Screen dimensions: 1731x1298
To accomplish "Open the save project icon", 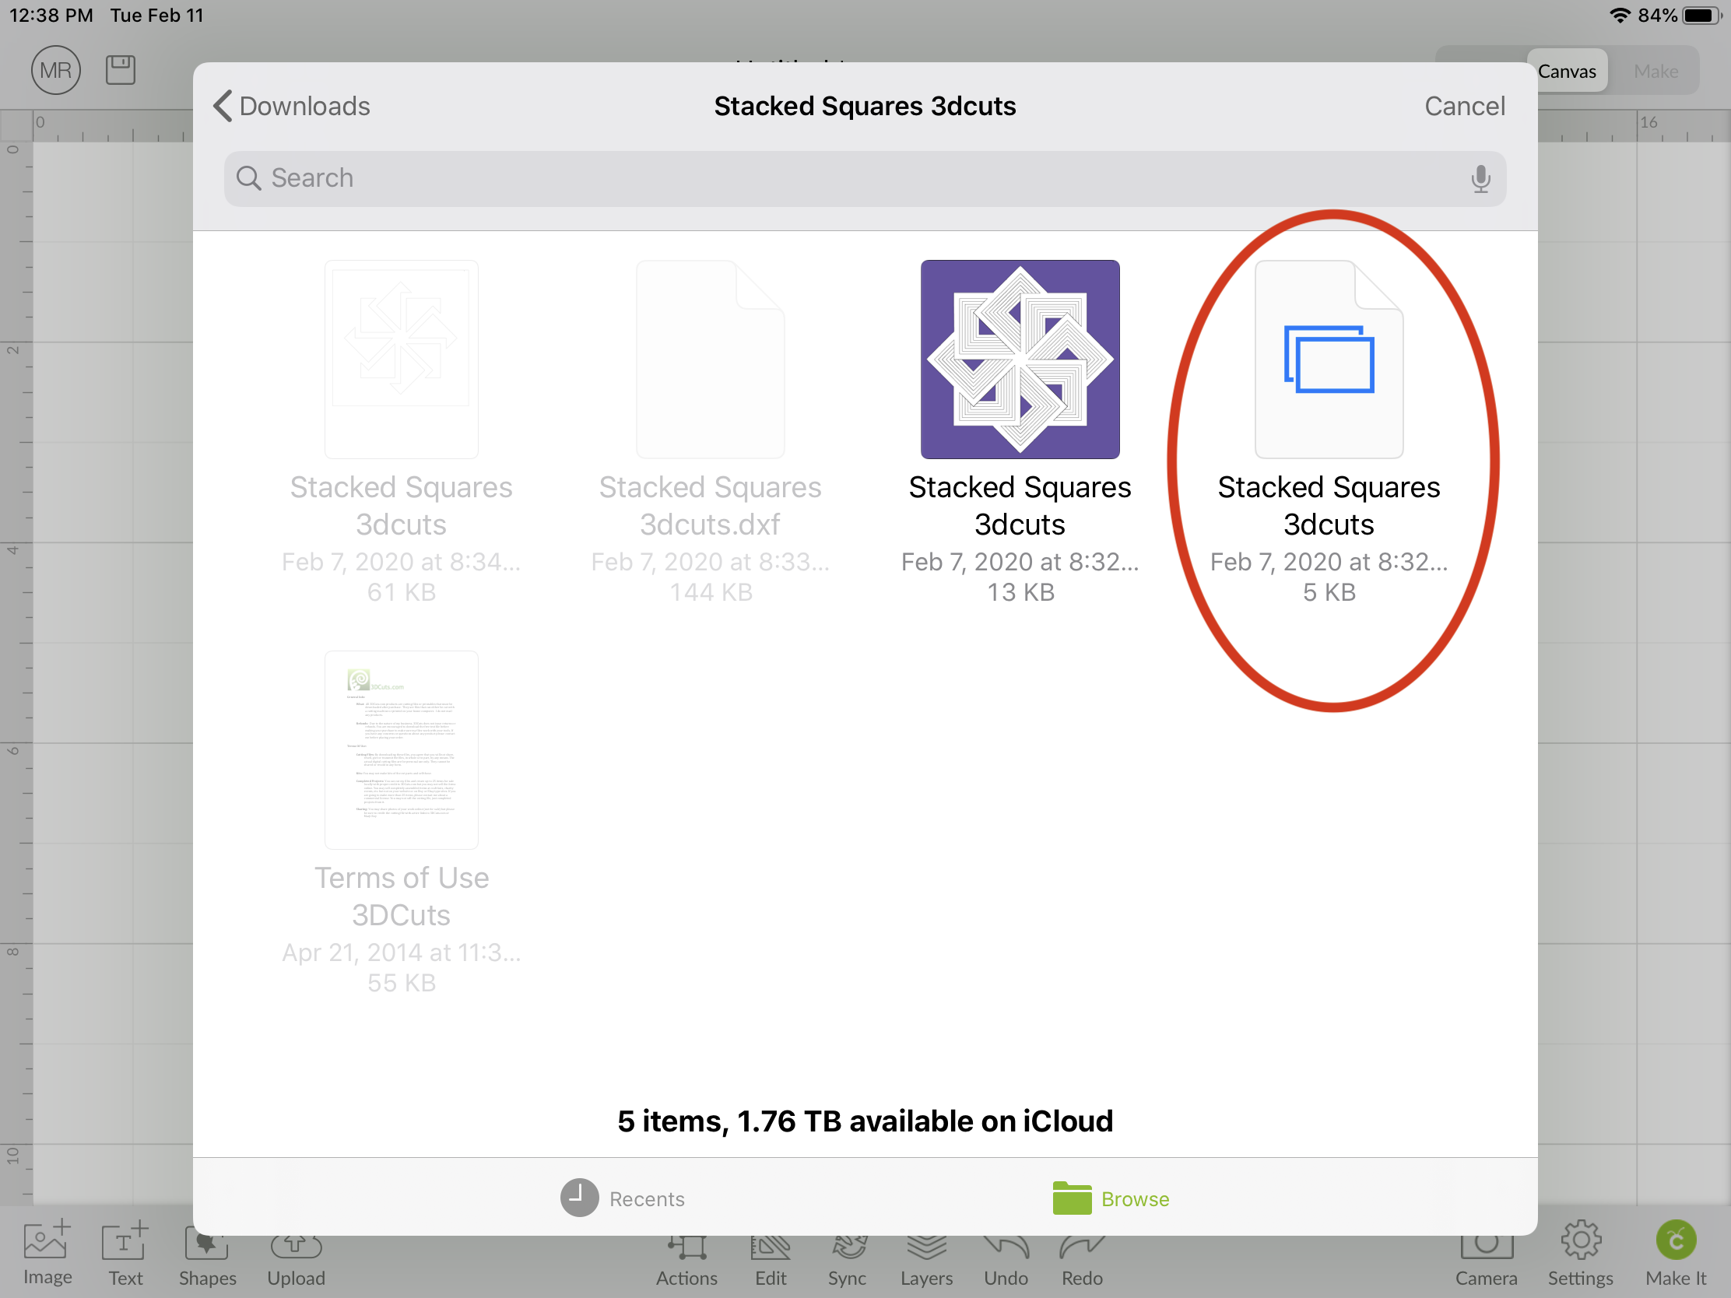I will click(121, 70).
